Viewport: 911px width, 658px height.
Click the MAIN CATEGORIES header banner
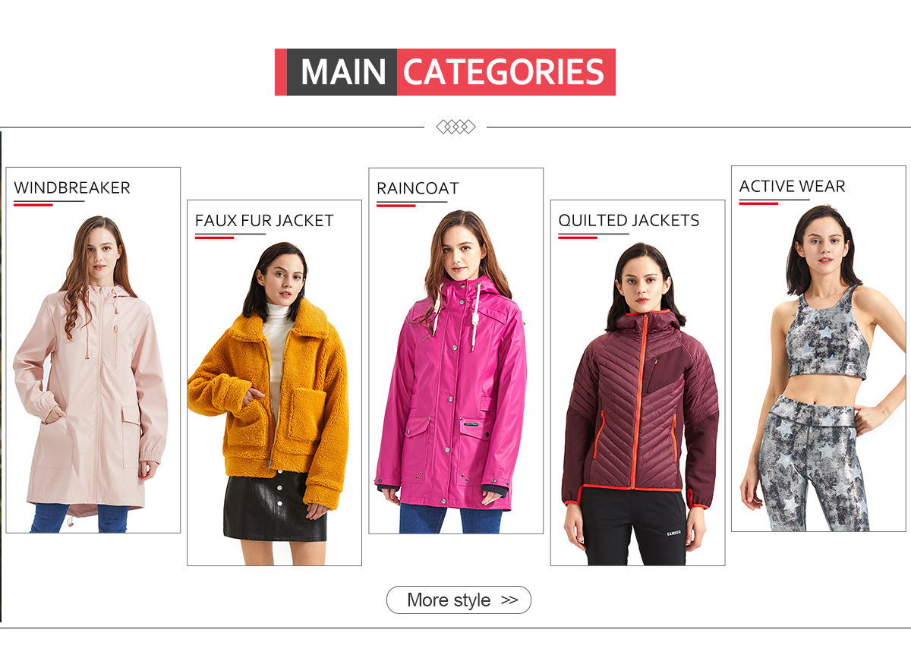(x=445, y=72)
